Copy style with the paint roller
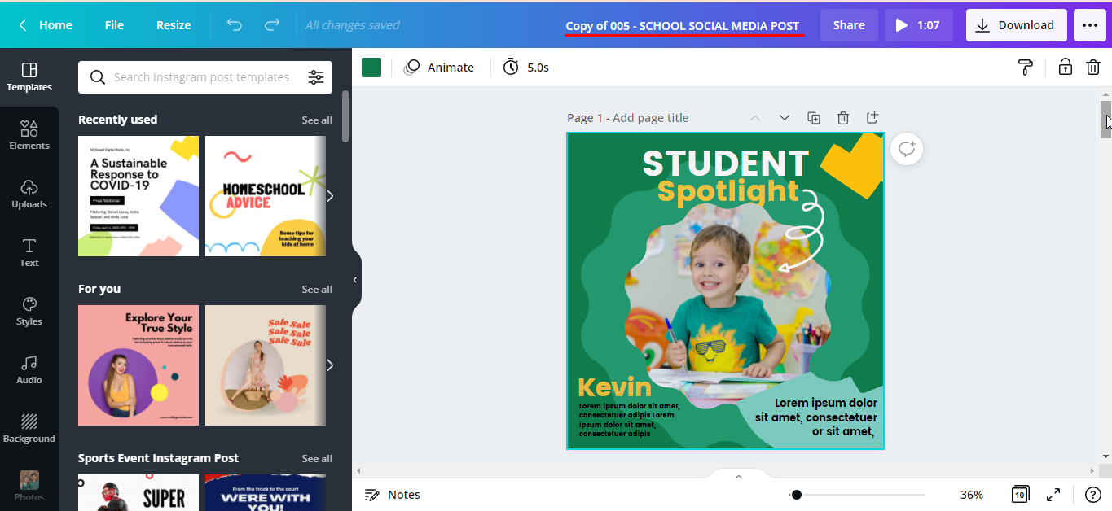Image resolution: width=1112 pixels, height=511 pixels. [x=1026, y=68]
